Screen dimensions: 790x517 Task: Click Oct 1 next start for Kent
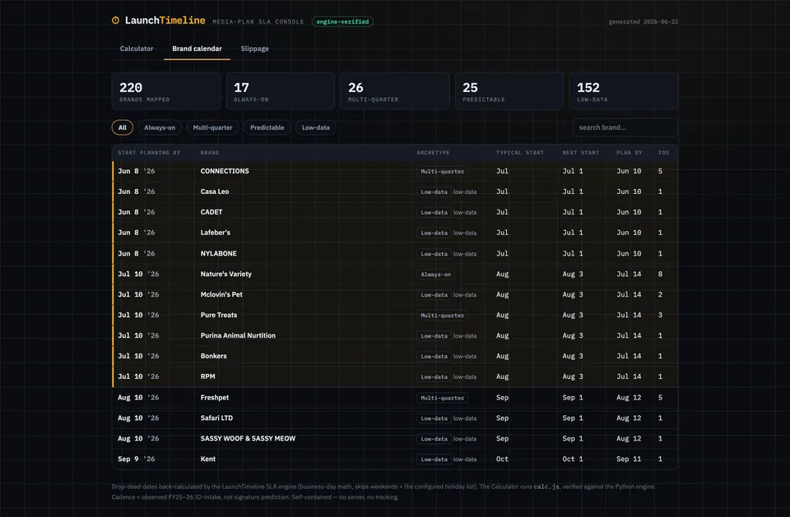coord(573,459)
